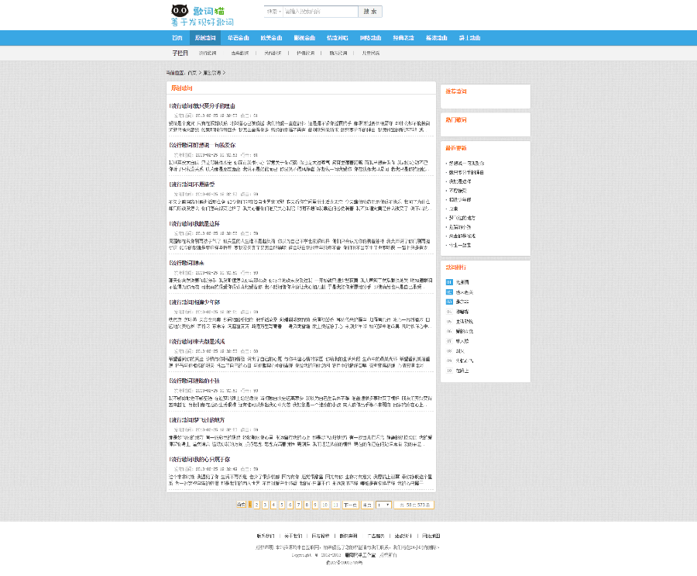
Task: Click the 网站地图 footer link
Action: [431, 536]
